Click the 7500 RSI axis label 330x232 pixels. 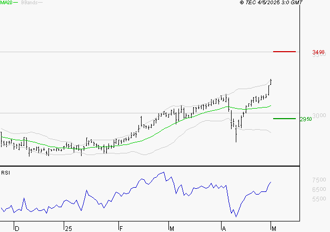319,180
